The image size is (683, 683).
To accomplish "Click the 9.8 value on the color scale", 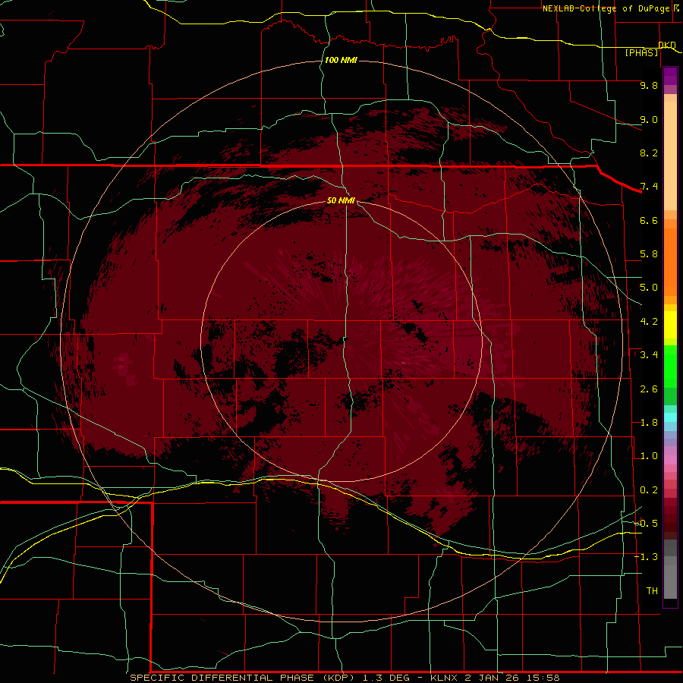I will [x=649, y=85].
